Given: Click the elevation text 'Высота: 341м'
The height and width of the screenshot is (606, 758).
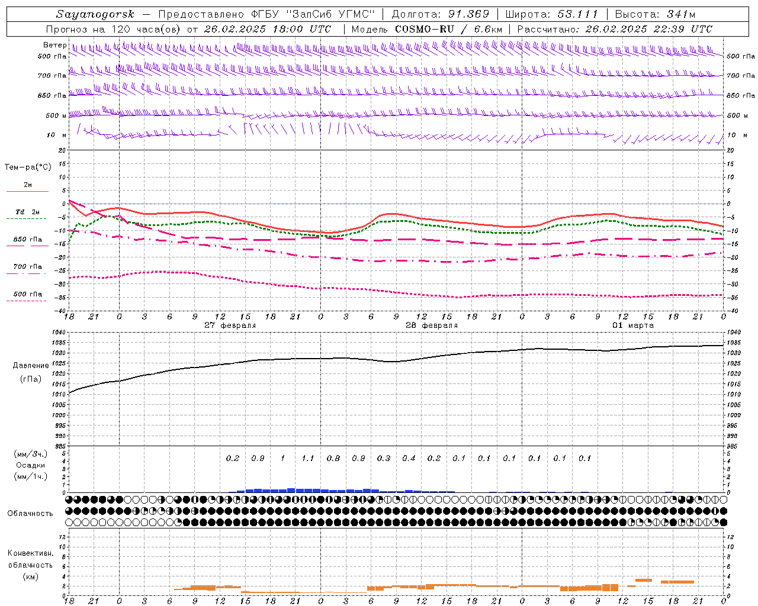Looking at the screenshot, I should coord(655,14).
